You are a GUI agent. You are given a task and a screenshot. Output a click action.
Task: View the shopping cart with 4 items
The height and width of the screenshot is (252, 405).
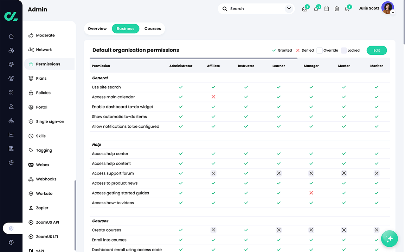347,8
